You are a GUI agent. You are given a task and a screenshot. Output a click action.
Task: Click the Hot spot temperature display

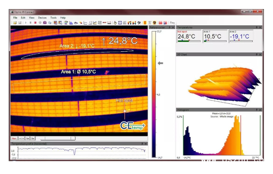click(189, 37)
